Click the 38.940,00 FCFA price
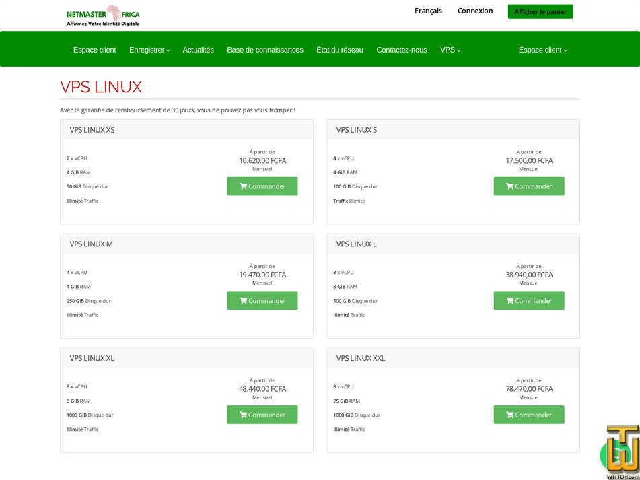Image resolution: width=640 pixels, height=480 pixels. 530,275
